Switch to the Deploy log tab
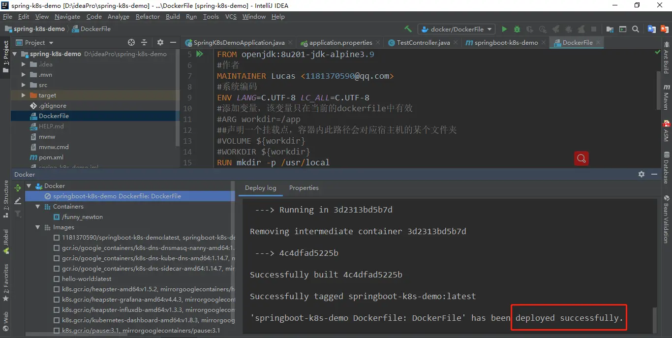672x338 pixels. click(260, 187)
